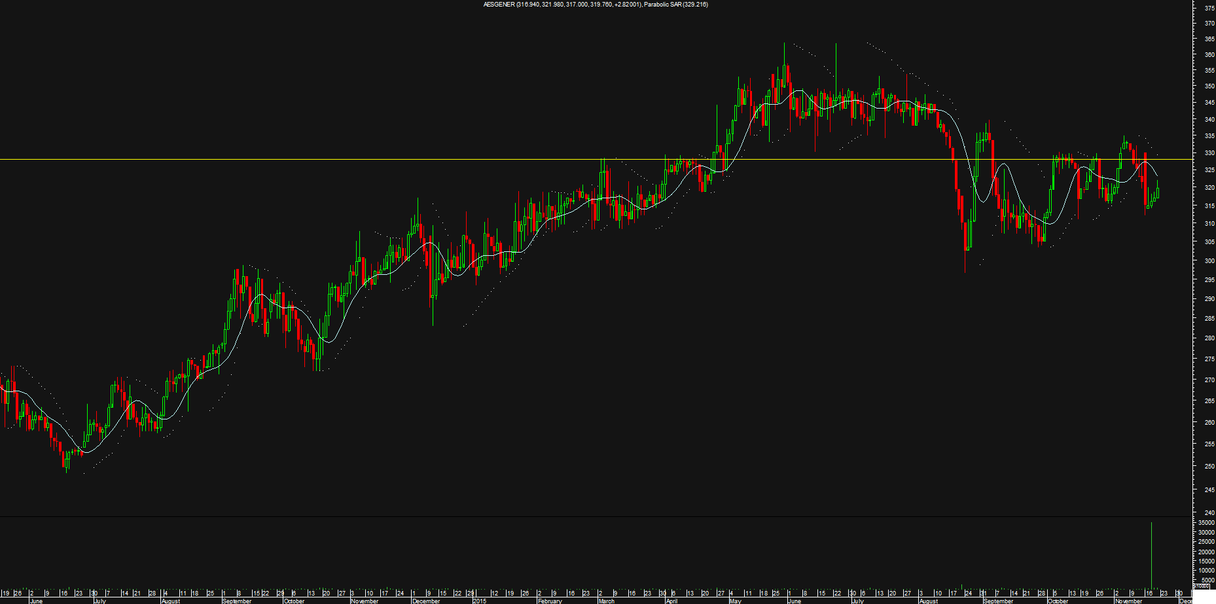
Task: Click the 350 price axis label
Action: (1209, 86)
